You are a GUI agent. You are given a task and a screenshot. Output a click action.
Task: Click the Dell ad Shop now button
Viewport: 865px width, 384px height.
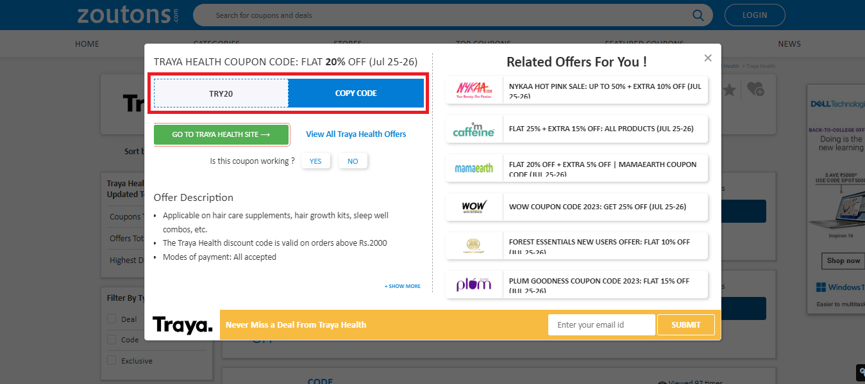(843, 260)
